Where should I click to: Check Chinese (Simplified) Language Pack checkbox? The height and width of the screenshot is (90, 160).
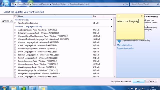click(15, 36)
